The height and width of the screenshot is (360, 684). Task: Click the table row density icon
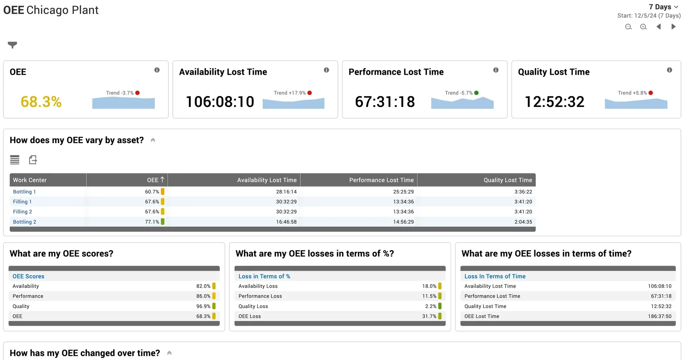click(x=15, y=160)
